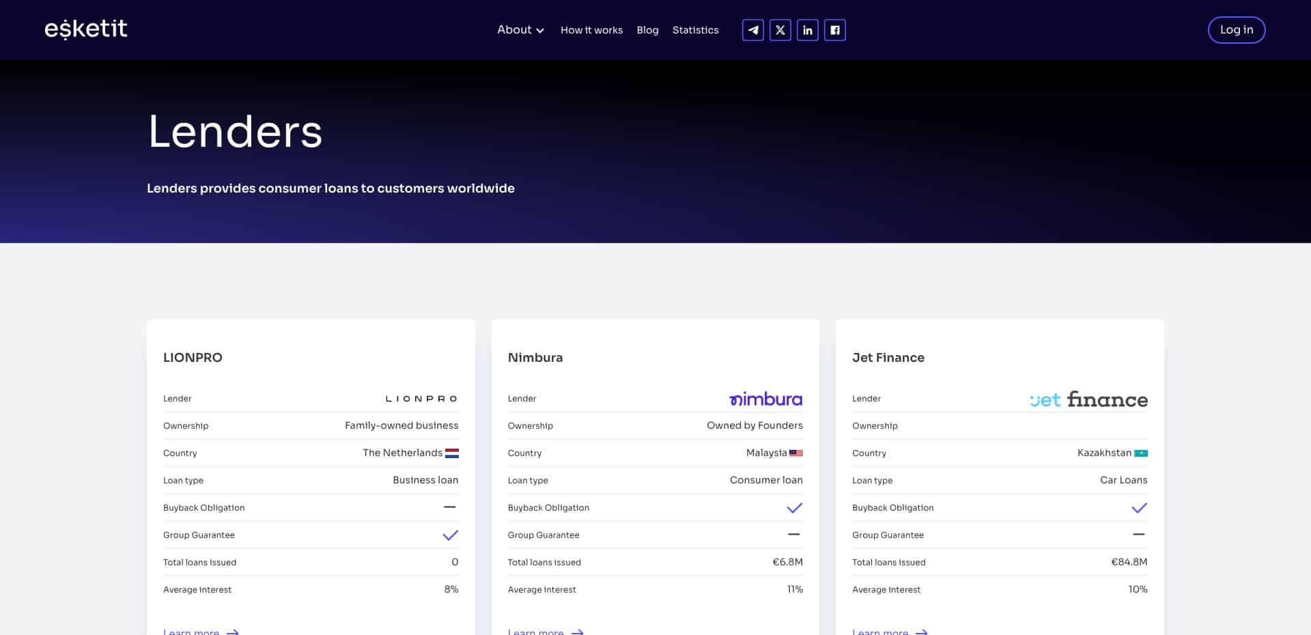Click the LIONPRO card title
The height and width of the screenshot is (635, 1311).
[x=193, y=358]
